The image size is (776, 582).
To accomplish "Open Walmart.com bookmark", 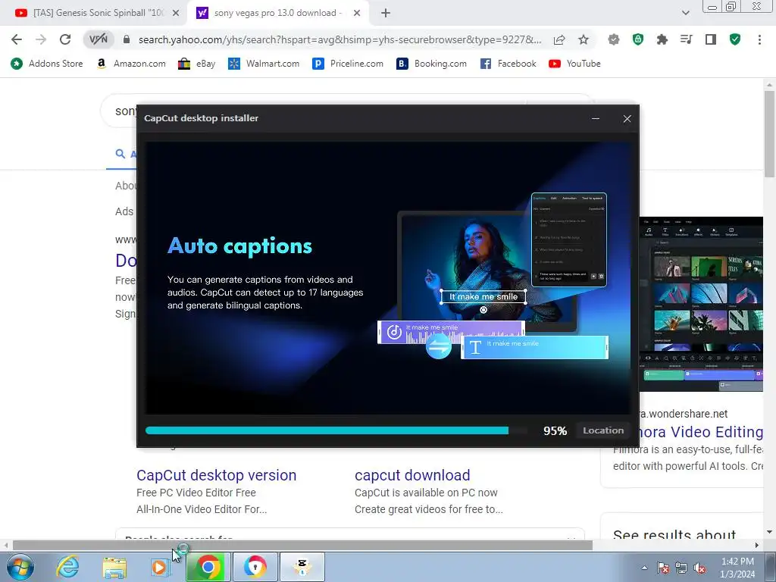I will [264, 64].
